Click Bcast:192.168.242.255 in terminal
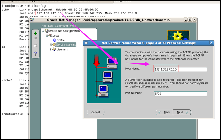Image resolution: width=221 pixels, height=140 pixels. (x=83, y=13)
